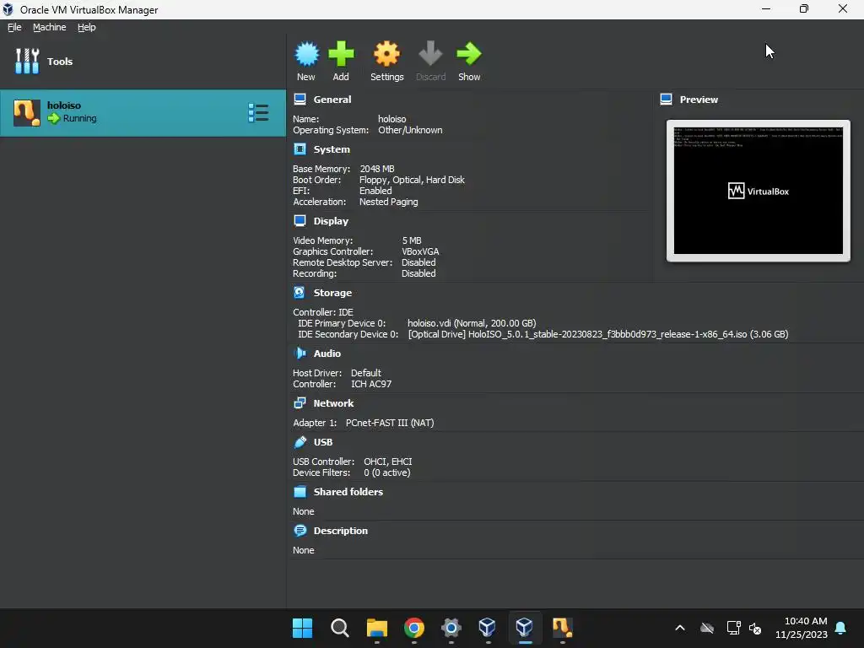Click the Shared folders section folder icon
The image size is (864, 648).
300,492
